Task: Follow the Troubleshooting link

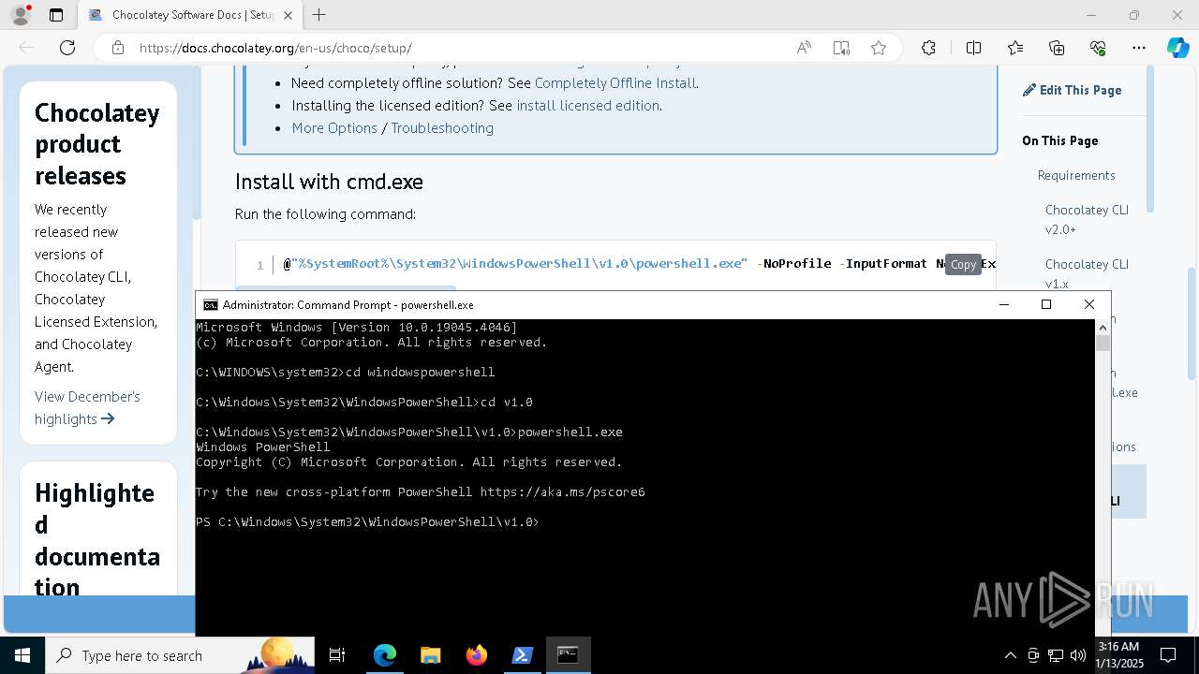Action: tap(442, 128)
